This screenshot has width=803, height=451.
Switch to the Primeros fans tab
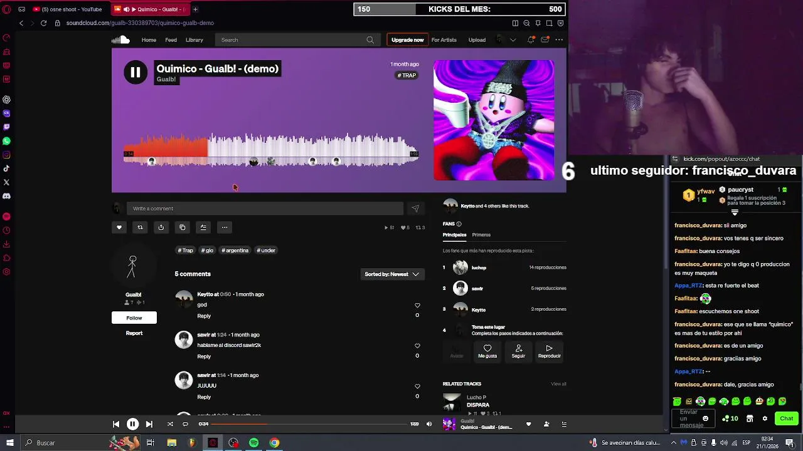[x=481, y=235]
